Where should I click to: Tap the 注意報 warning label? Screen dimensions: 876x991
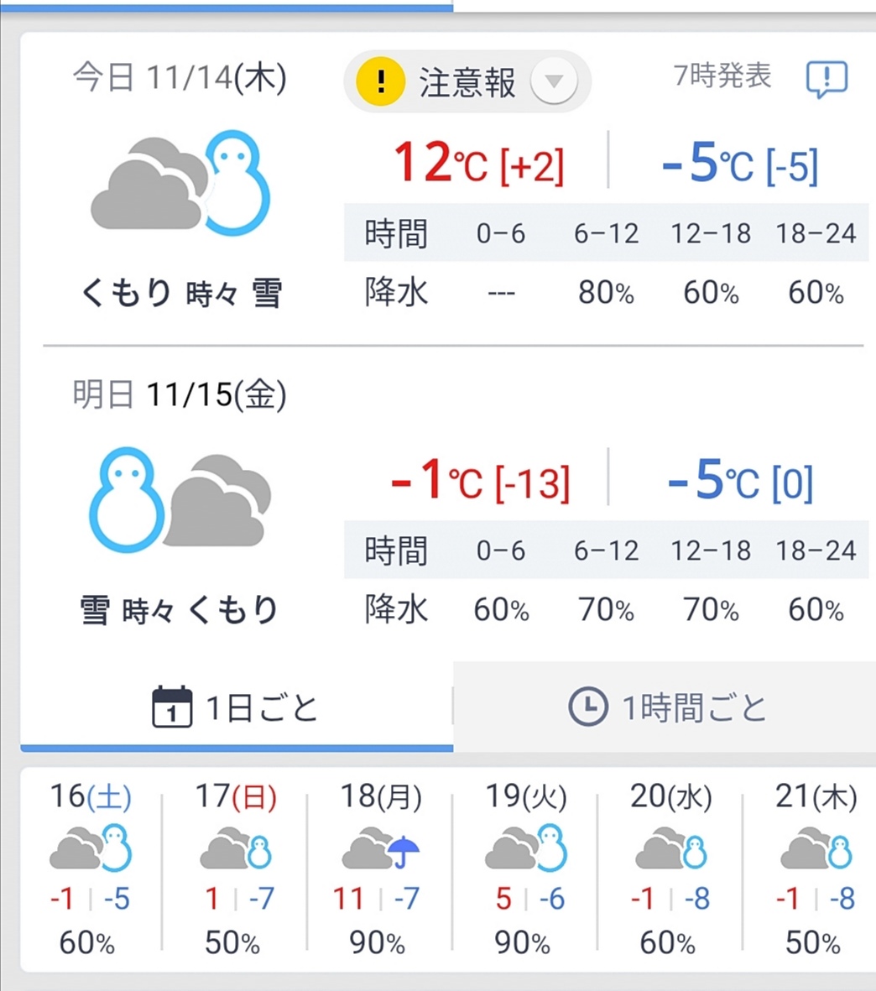[467, 83]
